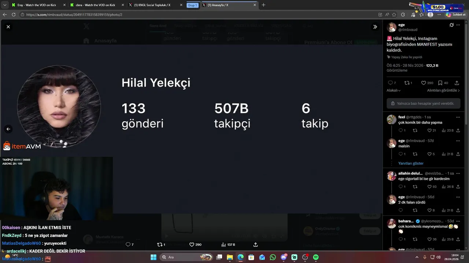Open more options on ege's main post
Image resolution: width=469 pixels, height=263 pixels.
458,25
